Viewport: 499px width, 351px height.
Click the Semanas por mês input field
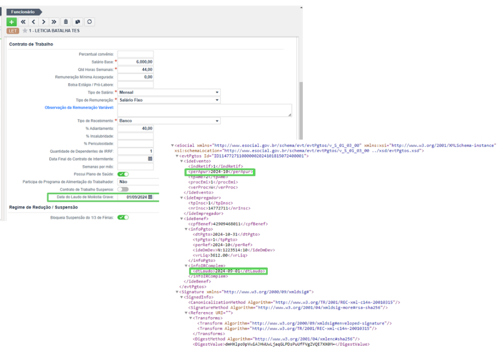click(136, 167)
